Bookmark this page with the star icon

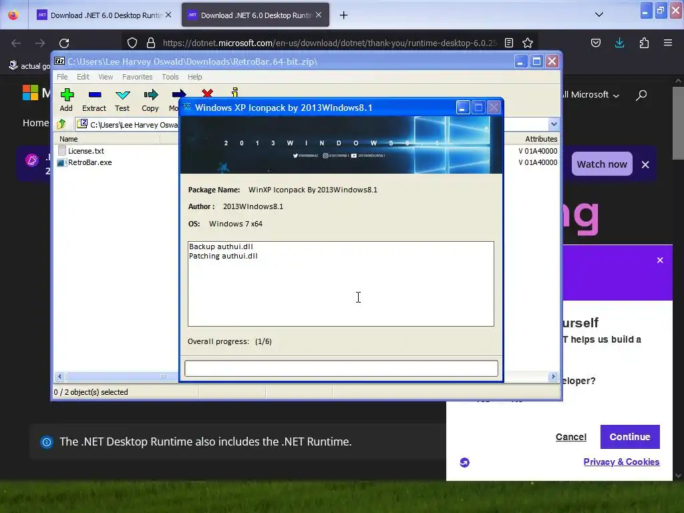click(x=528, y=43)
